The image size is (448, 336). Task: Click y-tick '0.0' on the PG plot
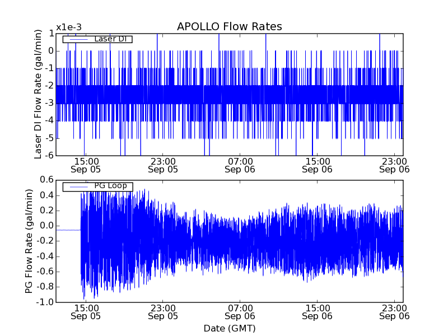47,226
